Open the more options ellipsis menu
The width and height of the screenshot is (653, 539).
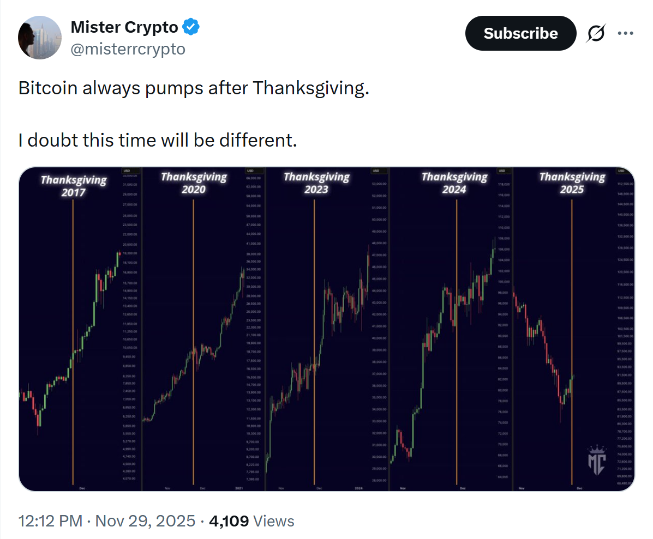pos(625,33)
